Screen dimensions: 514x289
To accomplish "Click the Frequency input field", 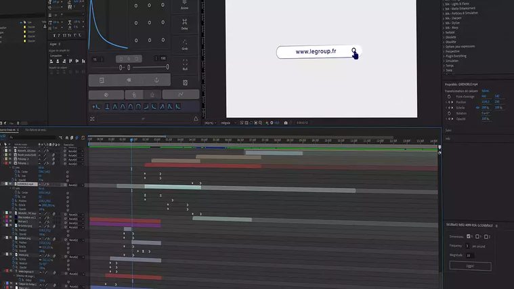I will (467, 246).
